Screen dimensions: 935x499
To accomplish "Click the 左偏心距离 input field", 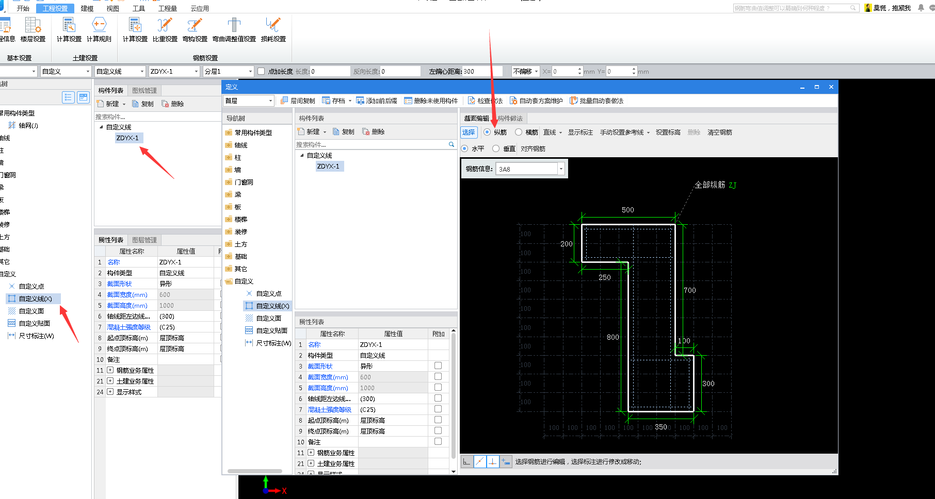I will tap(482, 72).
